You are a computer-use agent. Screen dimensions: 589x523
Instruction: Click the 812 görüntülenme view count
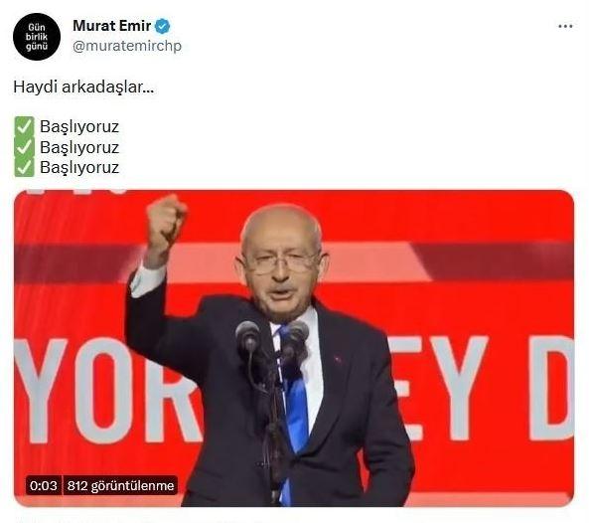(120, 486)
